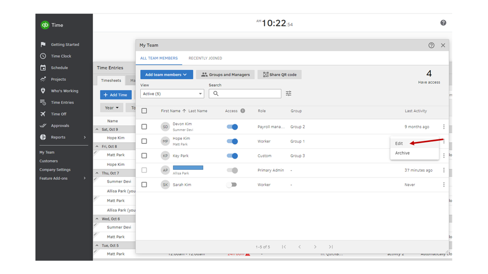Switch to All Team Members tab

(159, 58)
